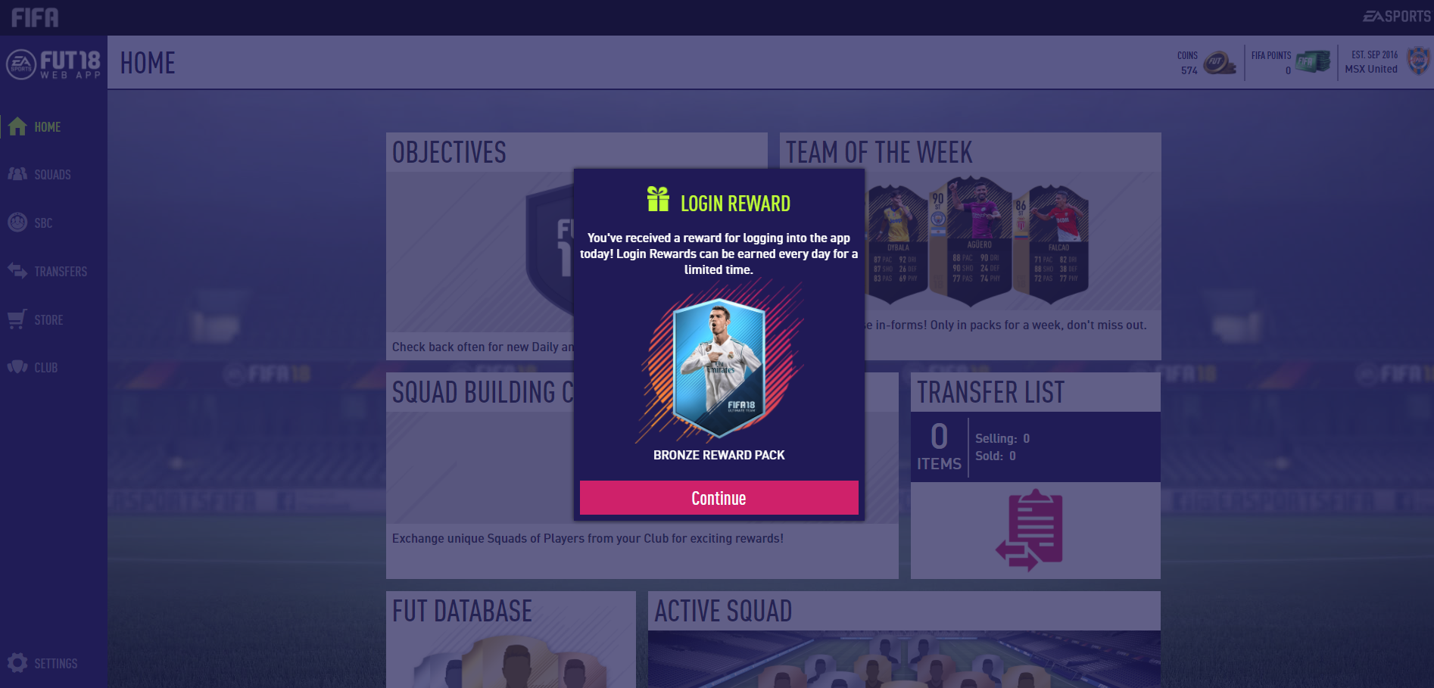Click the MSX United club crest
The height and width of the screenshot is (688, 1434).
(x=1417, y=61)
